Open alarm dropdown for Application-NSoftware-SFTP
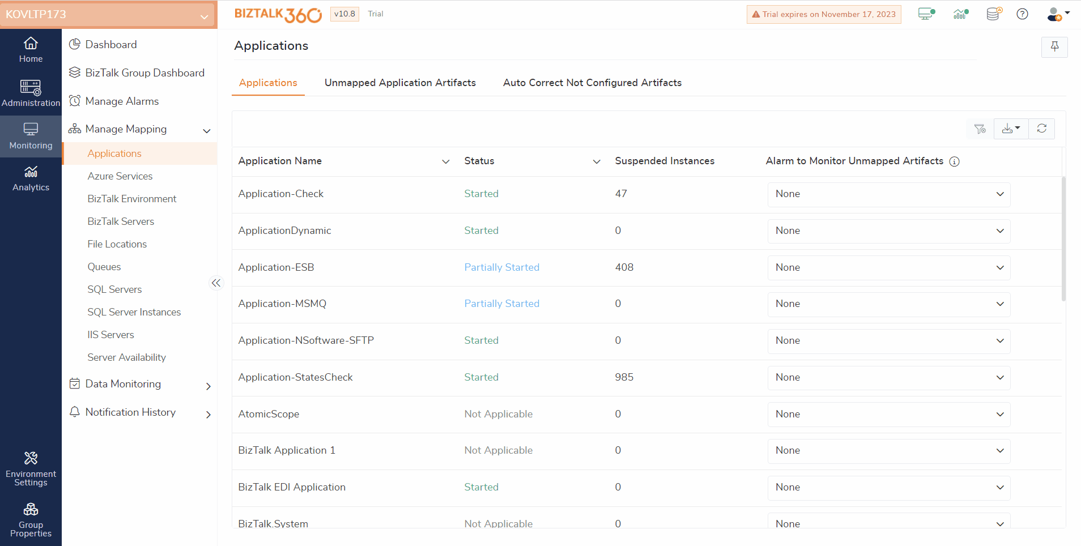The width and height of the screenshot is (1081, 546). click(889, 341)
